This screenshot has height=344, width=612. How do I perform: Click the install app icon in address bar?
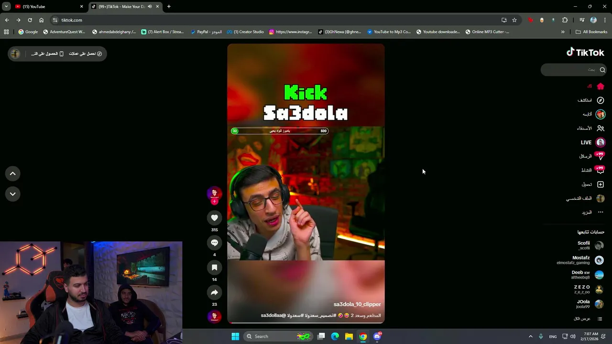point(504,20)
